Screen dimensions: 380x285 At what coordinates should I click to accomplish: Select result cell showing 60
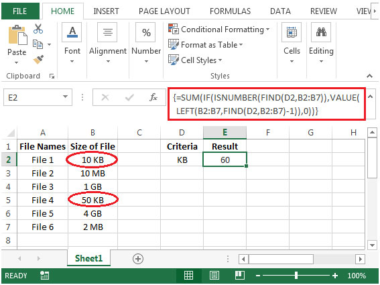tap(225, 160)
